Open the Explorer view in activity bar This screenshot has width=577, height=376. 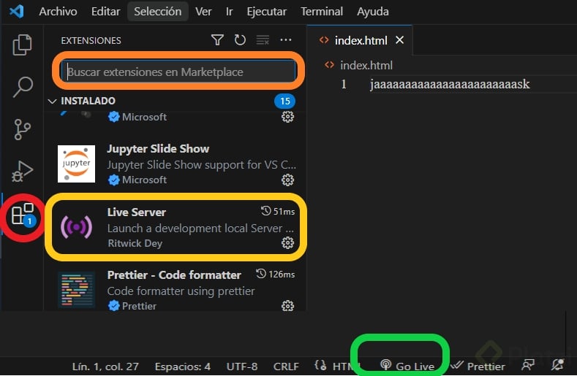tap(23, 45)
